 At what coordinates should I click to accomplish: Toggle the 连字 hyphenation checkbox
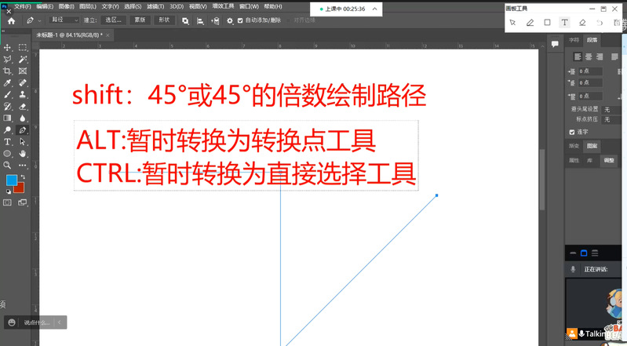point(572,132)
